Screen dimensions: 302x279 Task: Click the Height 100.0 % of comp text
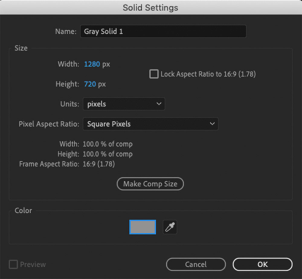click(108, 154)
